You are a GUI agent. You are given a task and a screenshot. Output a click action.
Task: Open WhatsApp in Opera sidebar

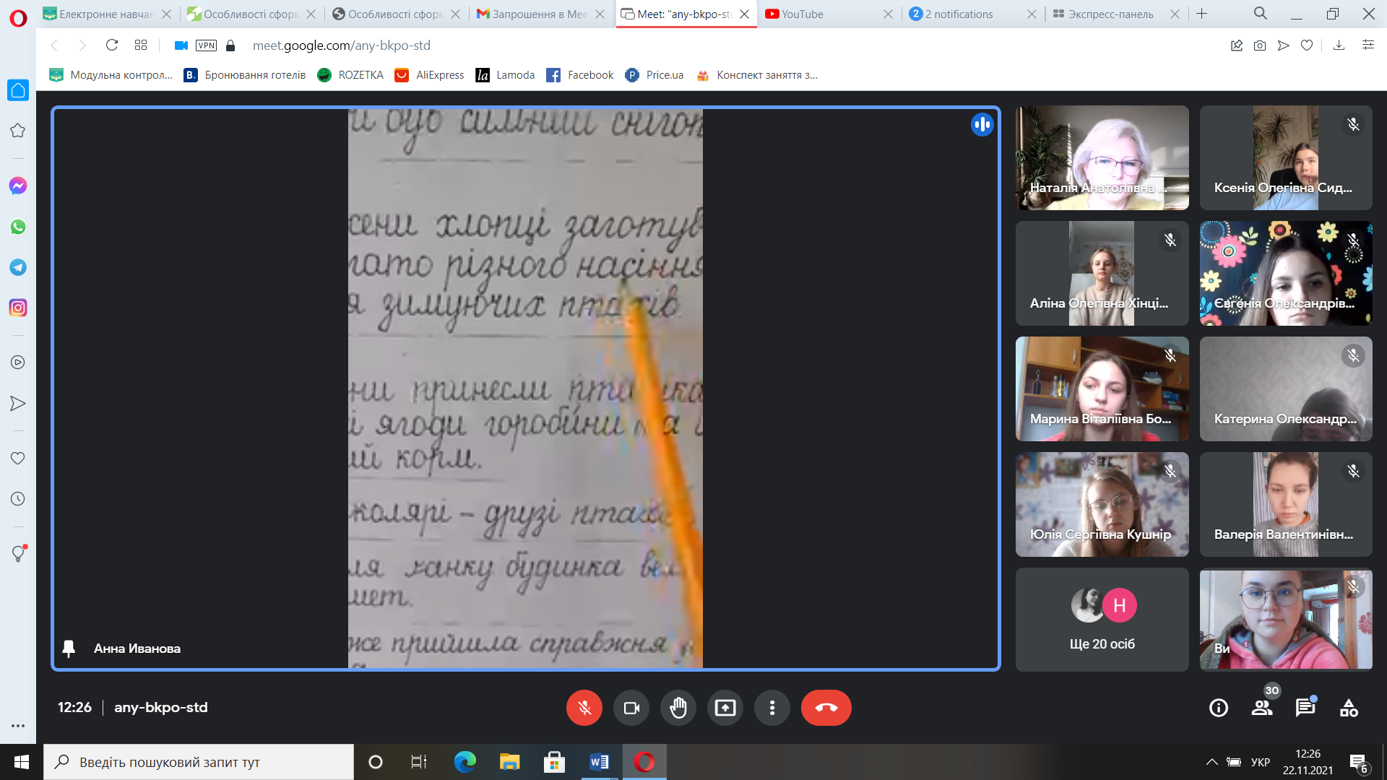tap(18, 227)
